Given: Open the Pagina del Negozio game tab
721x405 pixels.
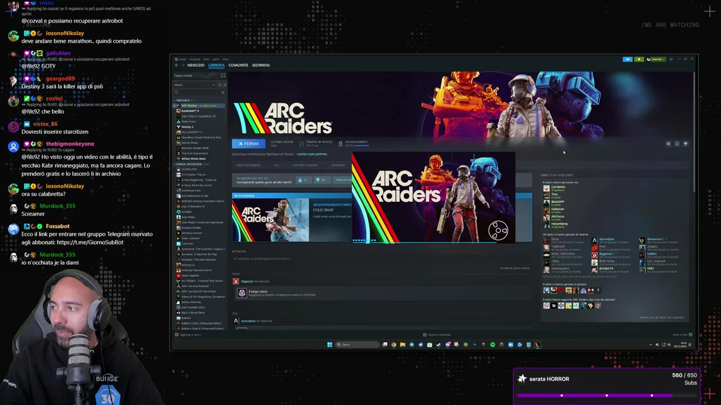Looking at the screenshot, I should (x=248, y=165).
